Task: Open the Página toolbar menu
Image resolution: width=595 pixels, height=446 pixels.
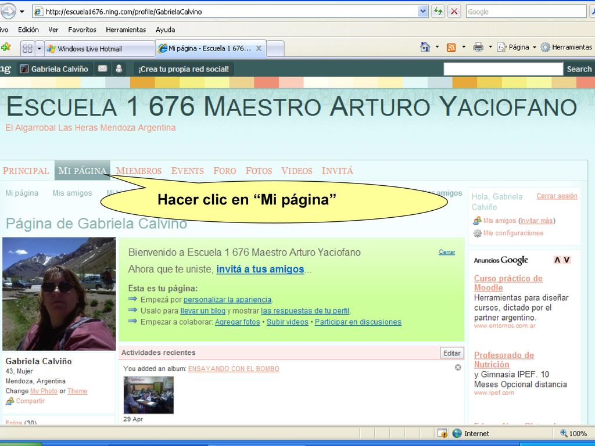Action: (x=517, y=47)
